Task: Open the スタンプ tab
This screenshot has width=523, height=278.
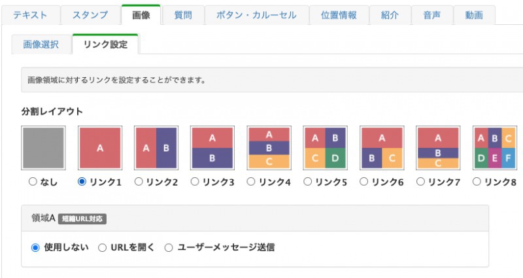Action: click(x=90, y=14)
